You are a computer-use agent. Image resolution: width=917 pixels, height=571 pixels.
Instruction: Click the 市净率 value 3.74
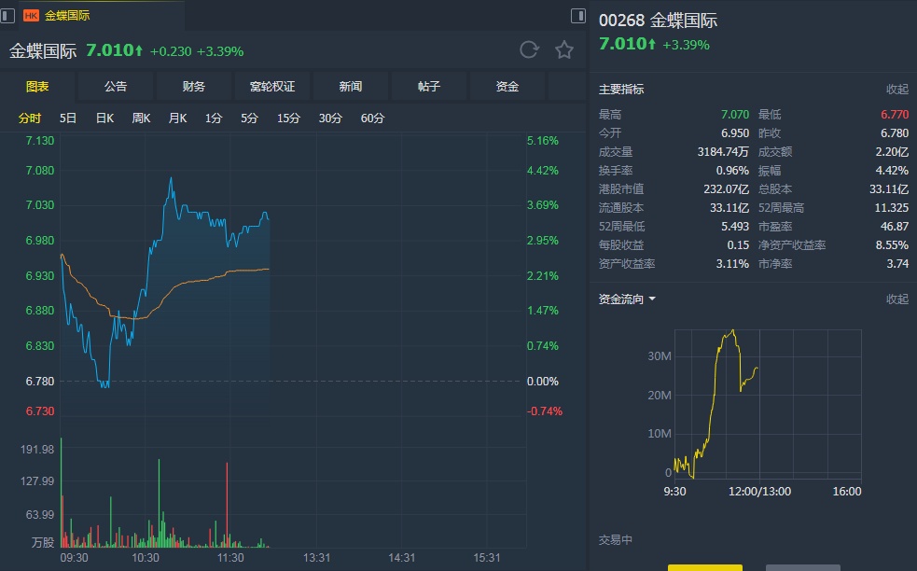897,264
